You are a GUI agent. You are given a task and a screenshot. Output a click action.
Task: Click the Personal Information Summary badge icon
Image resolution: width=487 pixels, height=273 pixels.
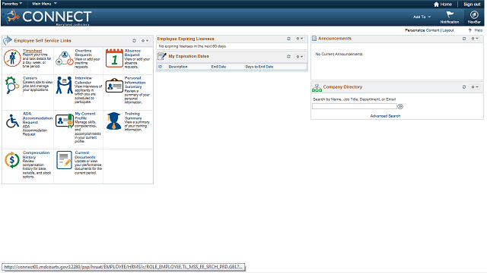(x=114, y=86)
